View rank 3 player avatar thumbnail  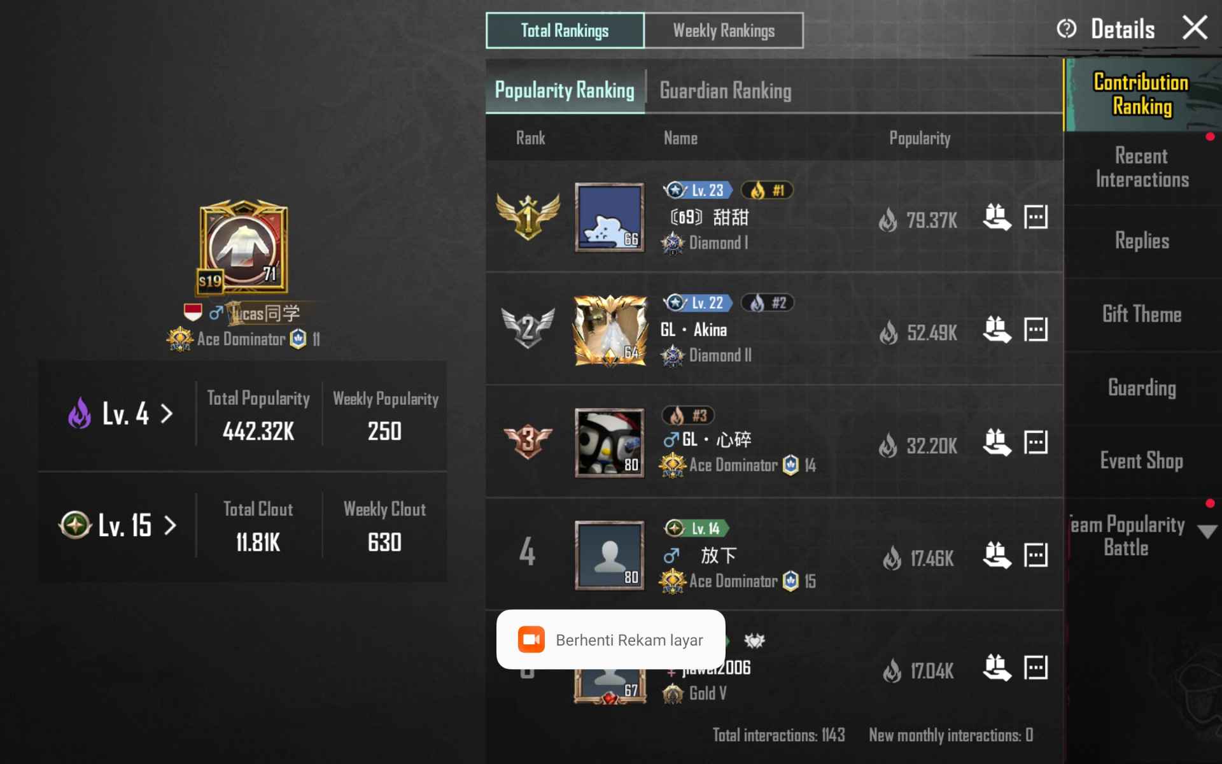[x=609, y=442]
